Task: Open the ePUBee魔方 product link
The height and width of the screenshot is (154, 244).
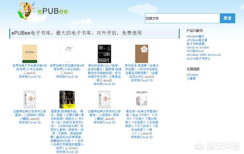Action: pyautogui.click(x=195, y=37)
